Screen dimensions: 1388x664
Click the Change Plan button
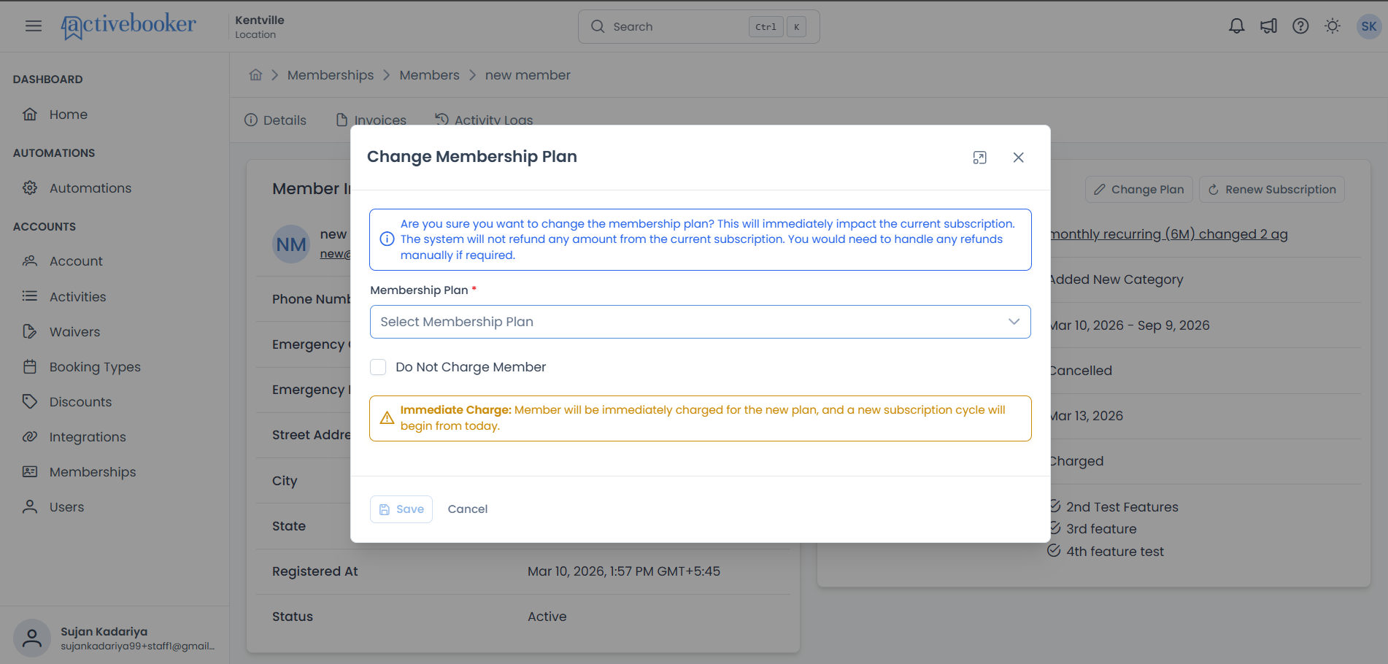pyautogui.click(x=1139, y=190)
